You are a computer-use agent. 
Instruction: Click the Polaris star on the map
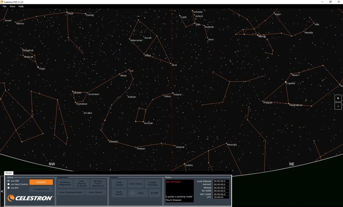tap(173, 93)
